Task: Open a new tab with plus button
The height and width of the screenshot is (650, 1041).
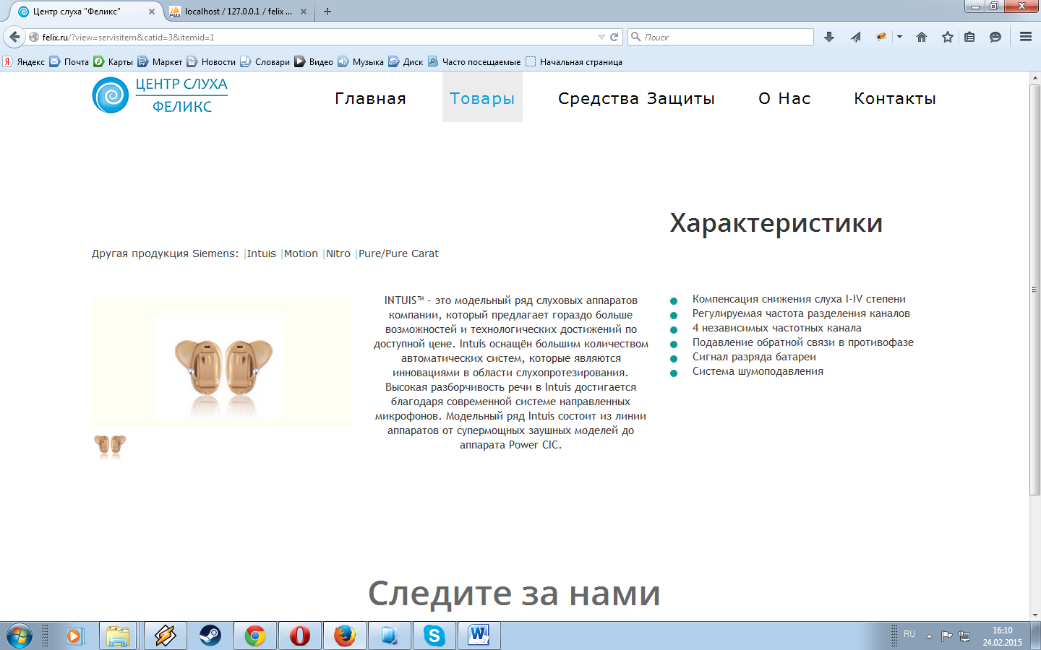Action: (327, 12)
